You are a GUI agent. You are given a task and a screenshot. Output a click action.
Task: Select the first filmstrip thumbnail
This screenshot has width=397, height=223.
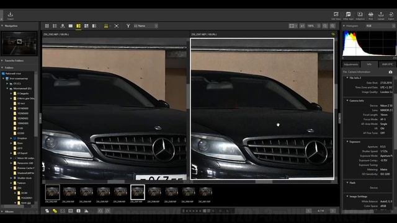click(52, 192)
